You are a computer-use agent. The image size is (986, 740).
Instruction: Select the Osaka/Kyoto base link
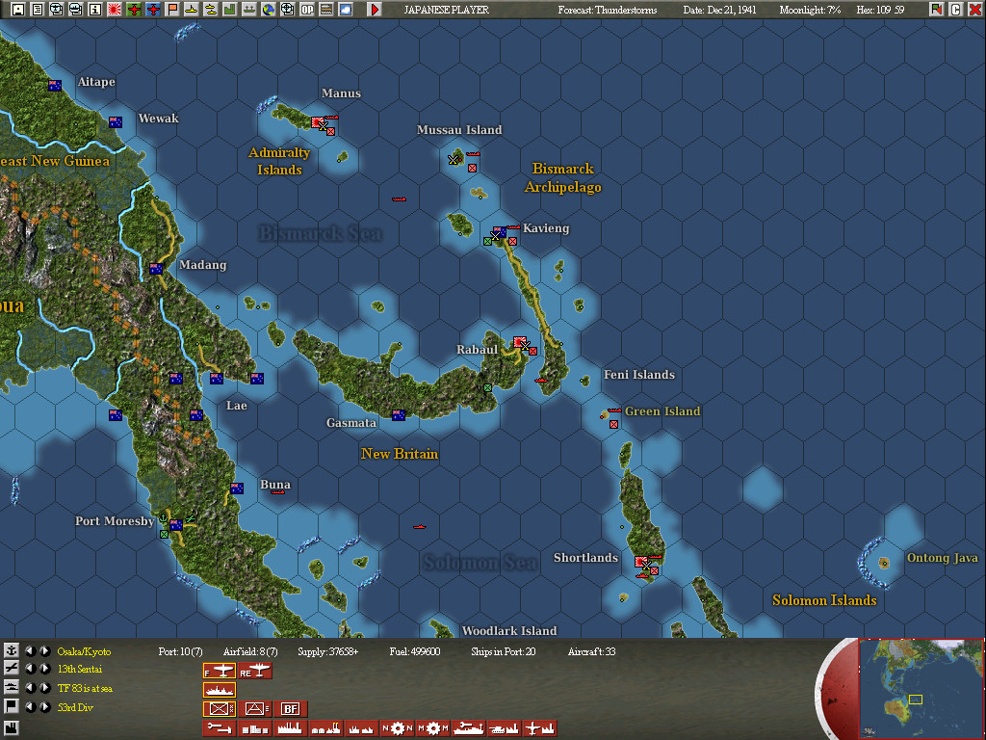(x=84, y=651)
